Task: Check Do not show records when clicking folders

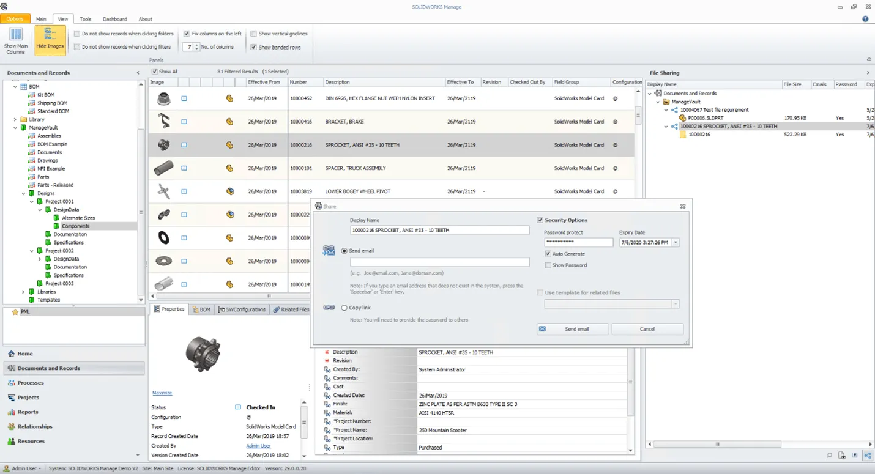Action: coord(76,34)
